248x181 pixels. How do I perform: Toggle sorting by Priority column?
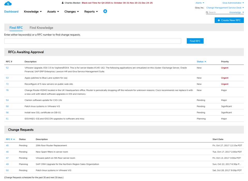225,61
